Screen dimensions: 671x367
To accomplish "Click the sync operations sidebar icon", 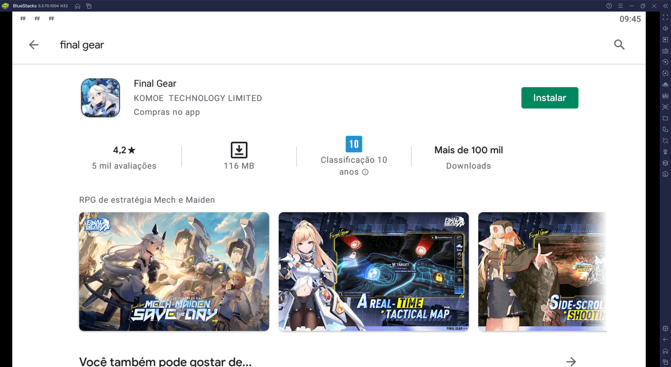I will pyautogui.click(x=665, y=73).
